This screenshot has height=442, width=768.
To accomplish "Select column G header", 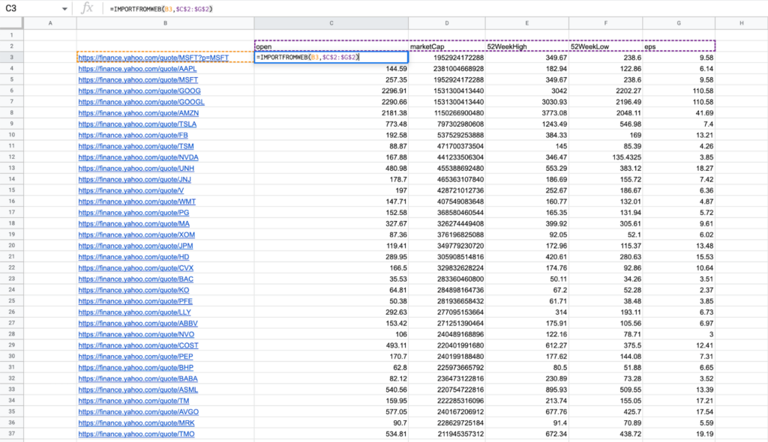I will 679,23.
